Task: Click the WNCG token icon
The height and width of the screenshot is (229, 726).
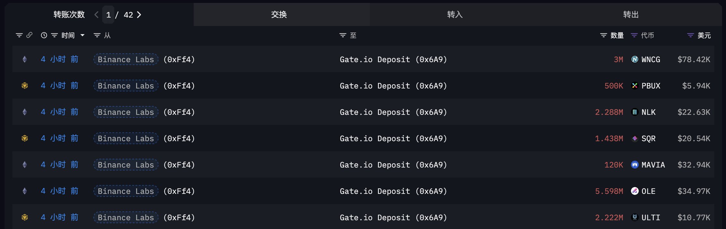Action: click(635, 59)
